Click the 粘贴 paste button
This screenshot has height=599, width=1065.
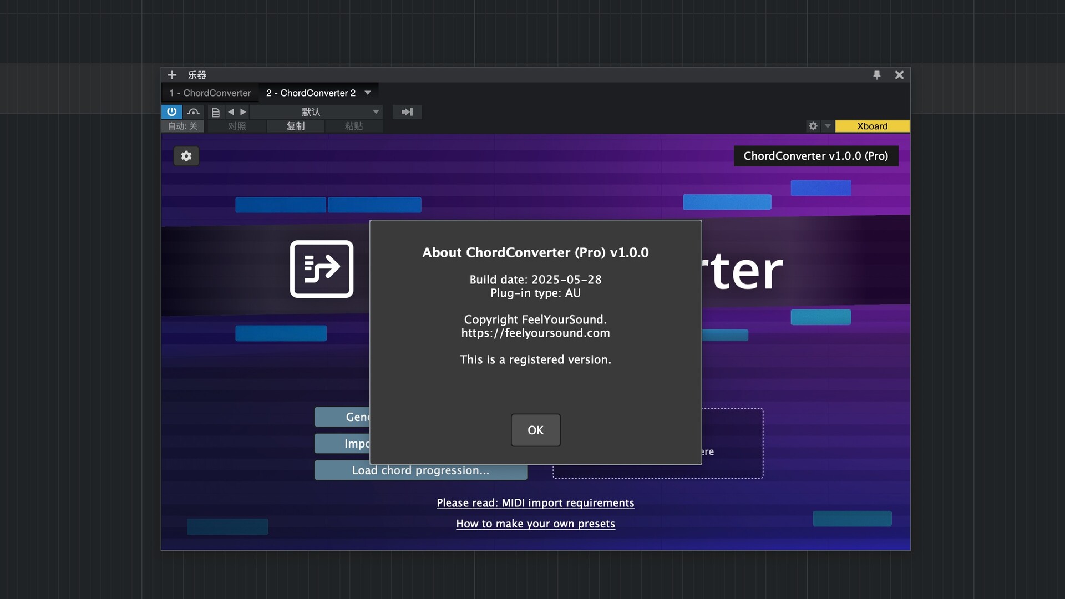pos(354,126)
